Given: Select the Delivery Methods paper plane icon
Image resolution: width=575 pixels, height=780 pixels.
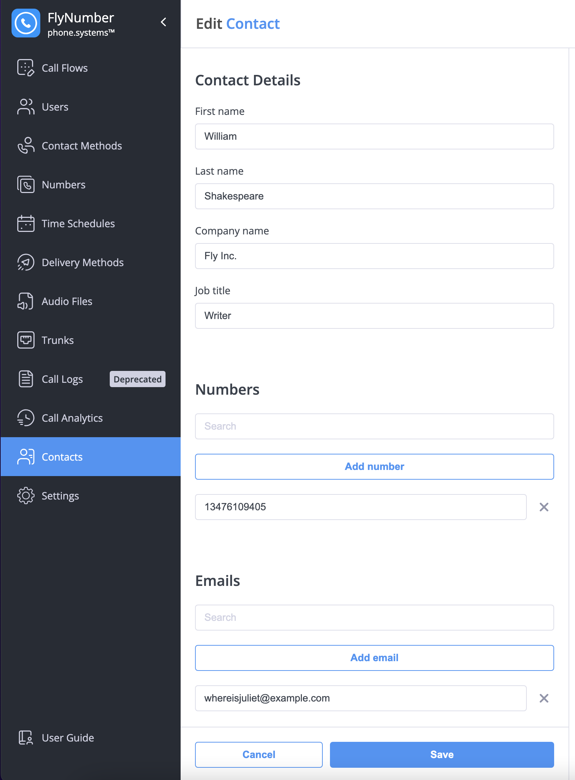Looking at the screenshot, I should 26,263.
